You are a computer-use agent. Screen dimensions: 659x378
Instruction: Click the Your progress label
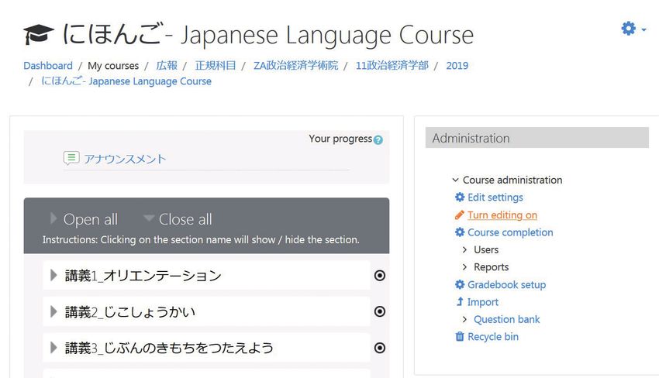(340, 139)
